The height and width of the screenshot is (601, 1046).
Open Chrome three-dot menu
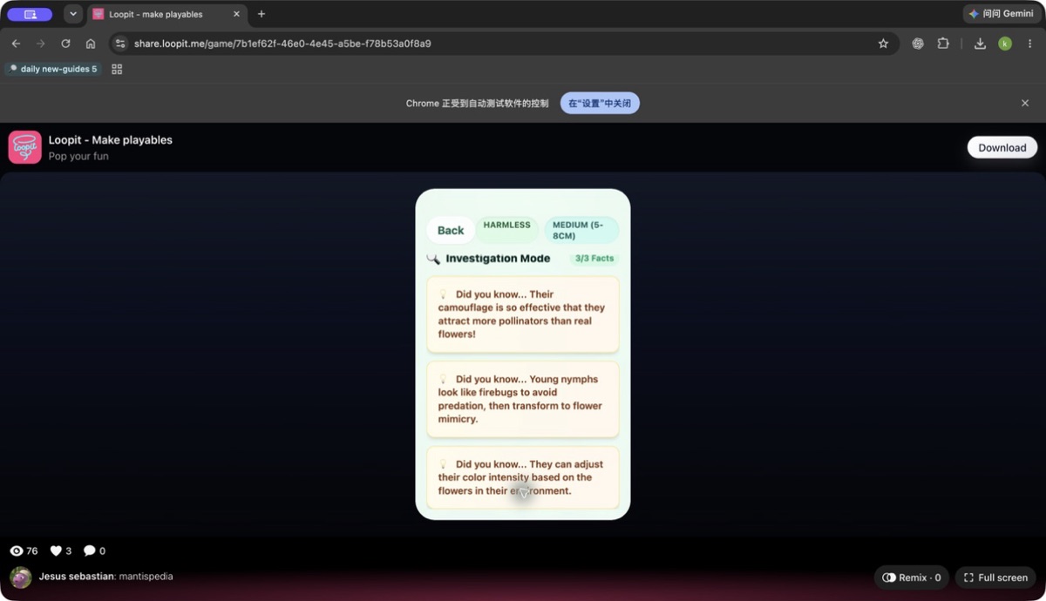(x=1029, y=44)
